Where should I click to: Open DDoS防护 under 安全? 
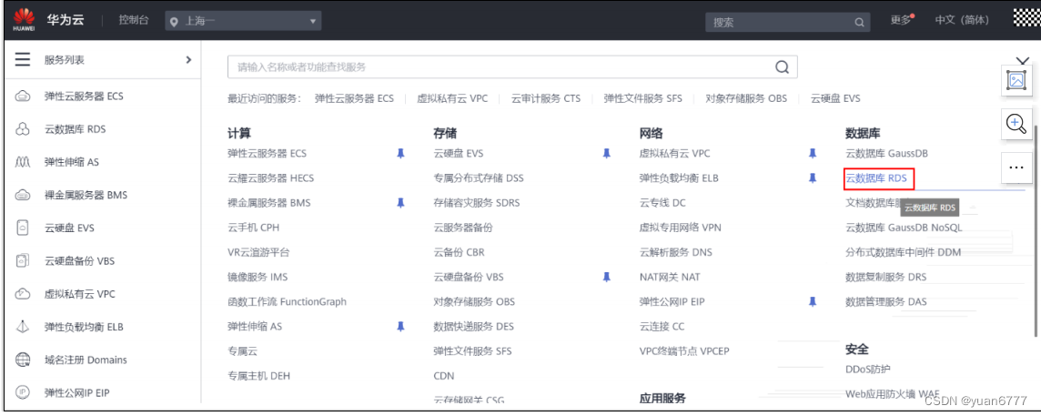(x=868, y=370)
